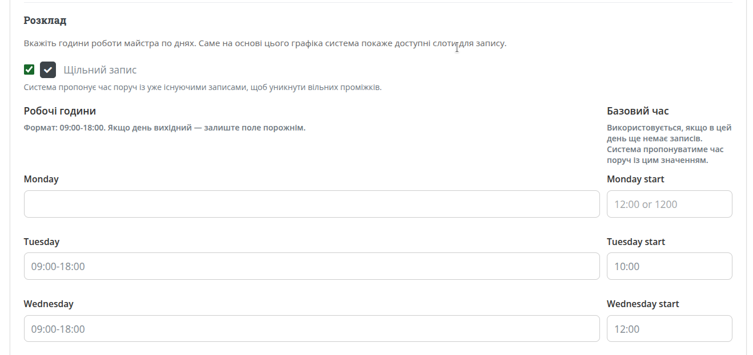Click the "Tuesday start" label
The height and width of the screenshot is (355, 753).
pyautogui.click(x=636, y=242)
